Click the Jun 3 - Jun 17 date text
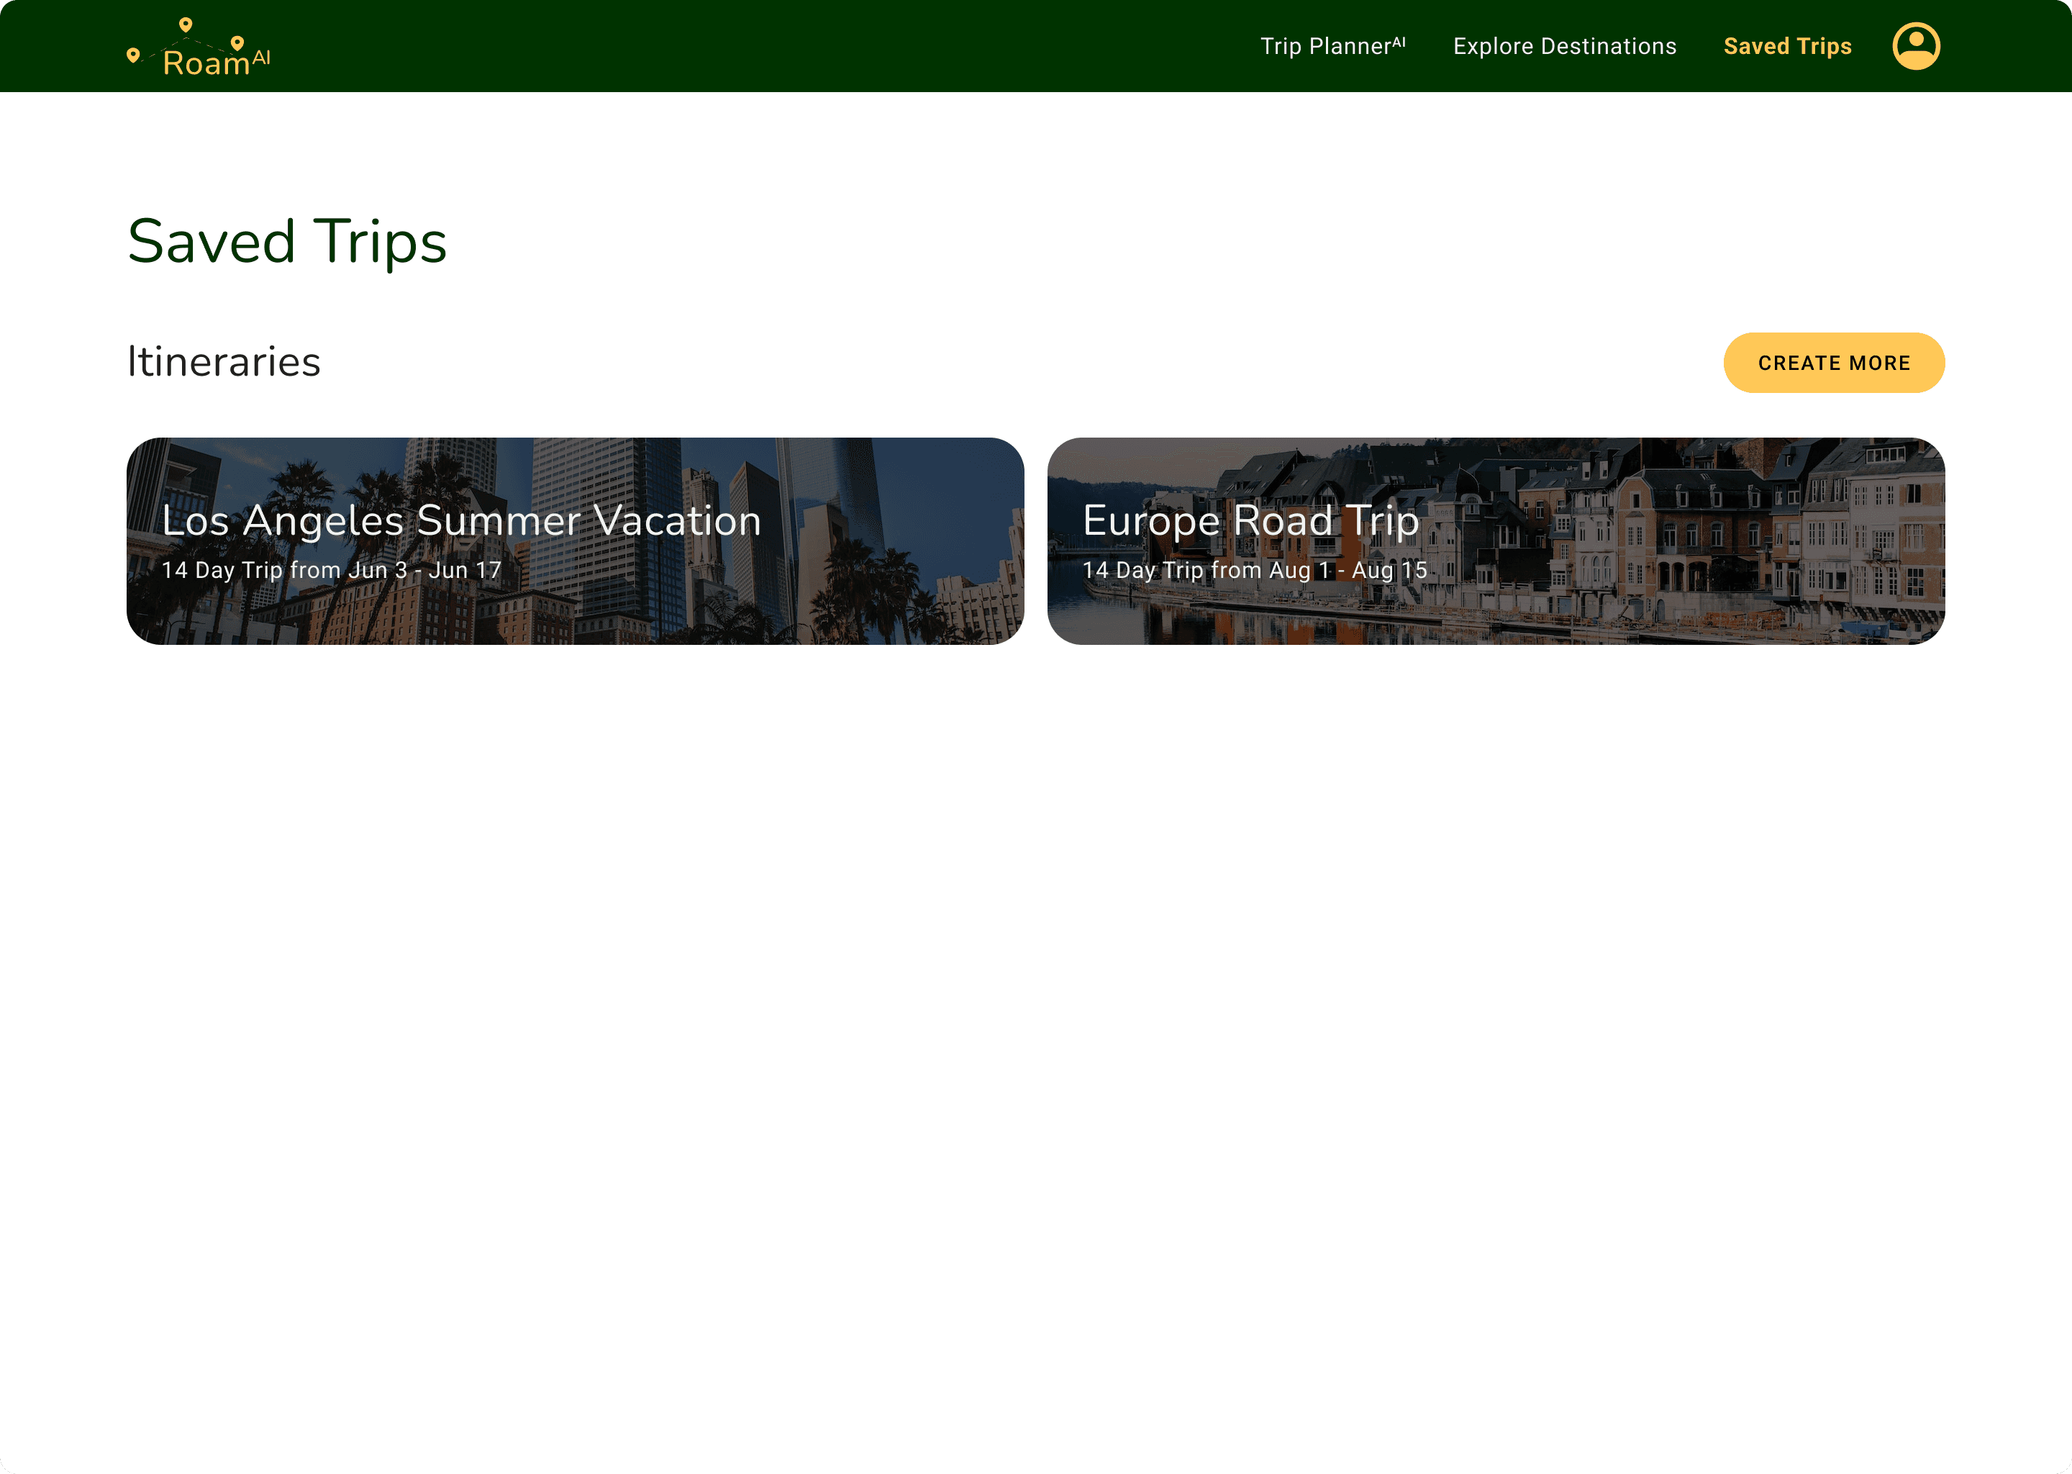The image size is (2072, 1474). coord(424,570)
